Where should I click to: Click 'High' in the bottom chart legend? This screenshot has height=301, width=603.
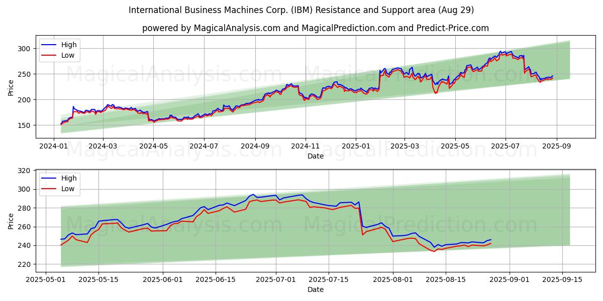pos(69,179)
